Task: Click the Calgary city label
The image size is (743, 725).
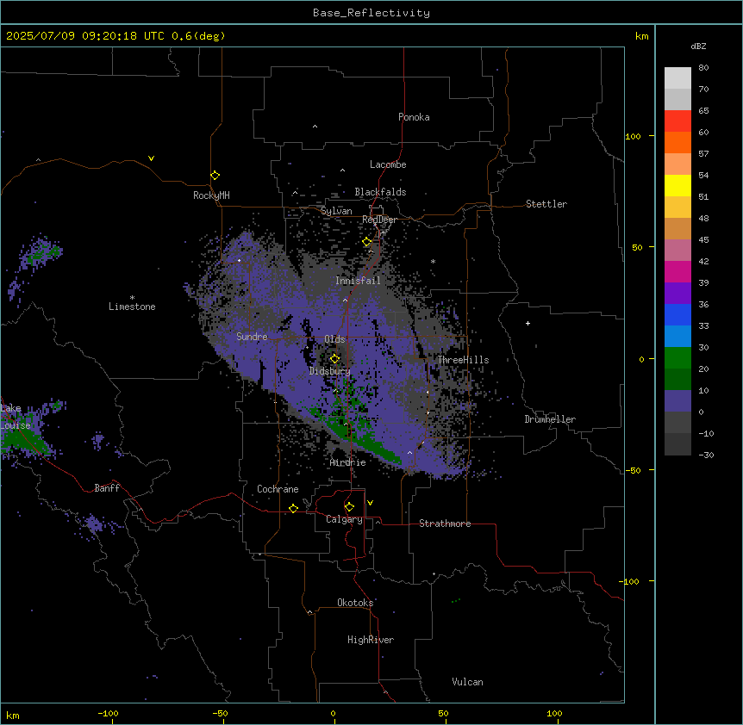Action: (344, 519)
